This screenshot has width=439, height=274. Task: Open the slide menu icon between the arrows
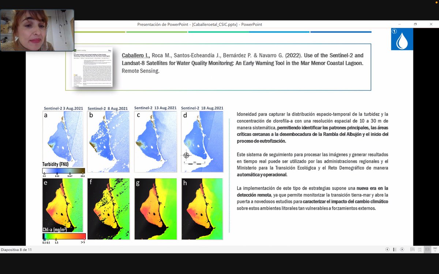coord(395,250)
